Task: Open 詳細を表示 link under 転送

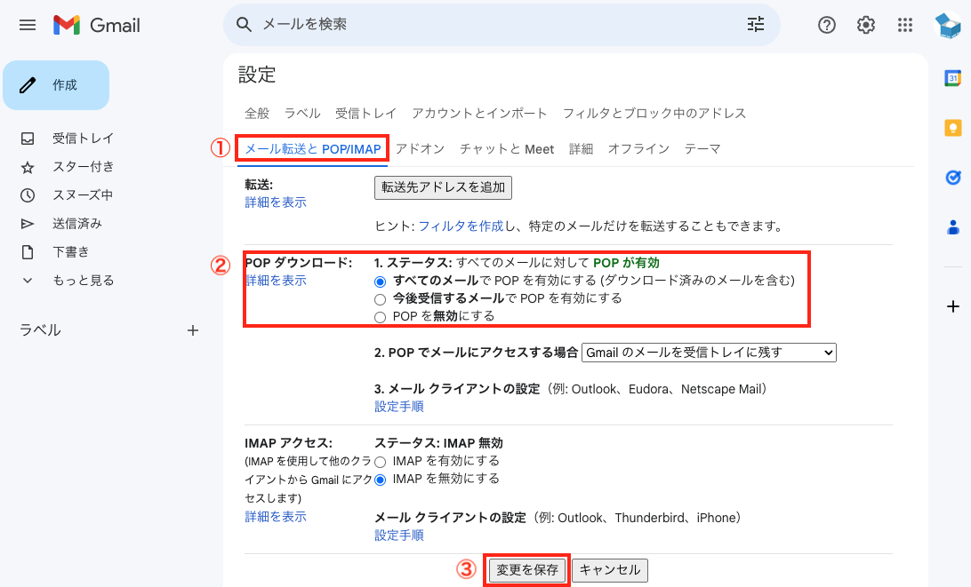Action: pyautogui.click(x=276, y=202)
